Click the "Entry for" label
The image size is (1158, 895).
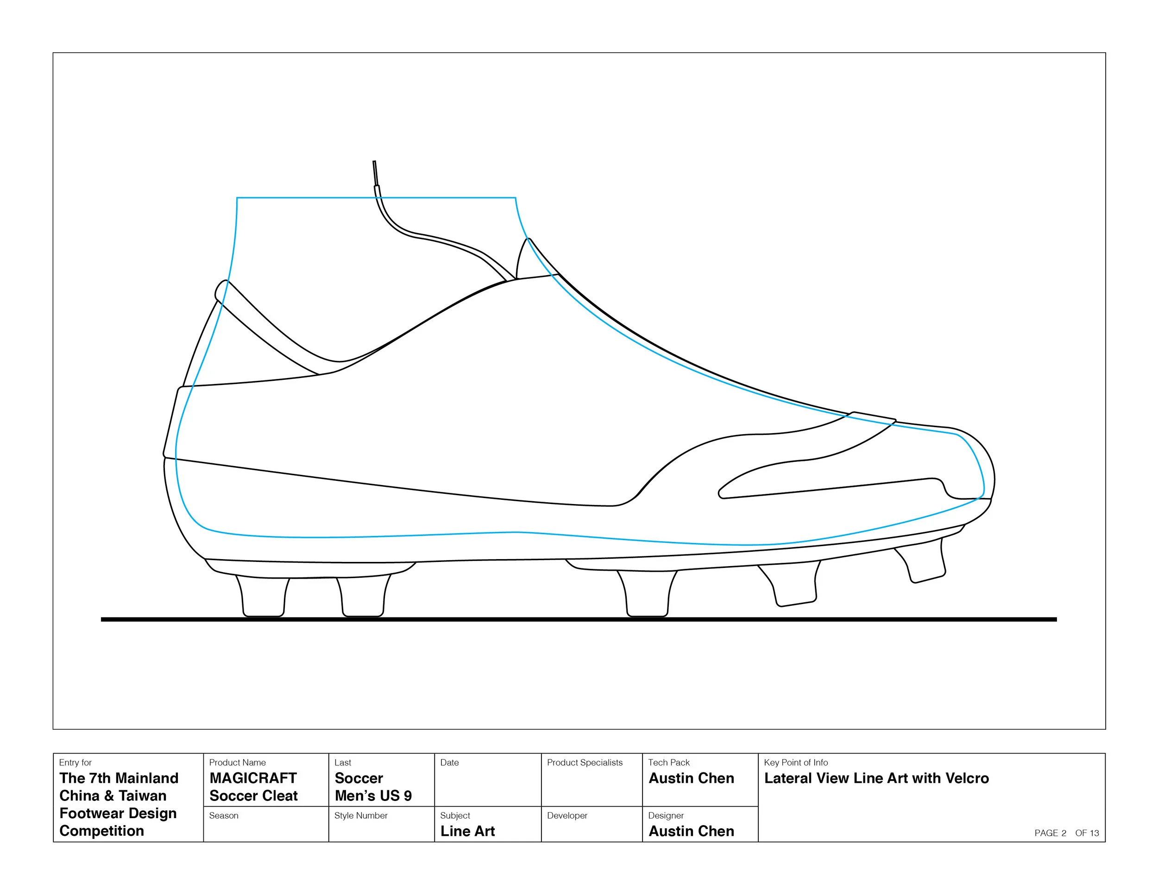pos(76,763)
